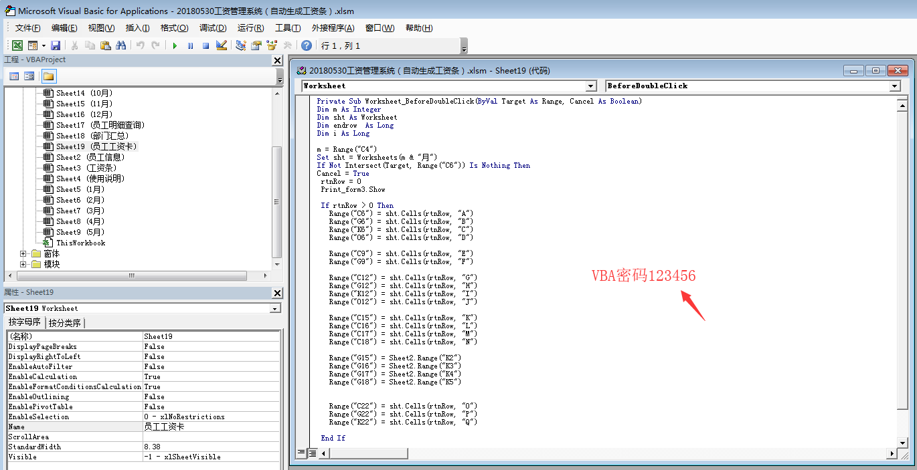917x470 pixels.
Task: Click the Reset stop square icon
Action: [205, 45]
